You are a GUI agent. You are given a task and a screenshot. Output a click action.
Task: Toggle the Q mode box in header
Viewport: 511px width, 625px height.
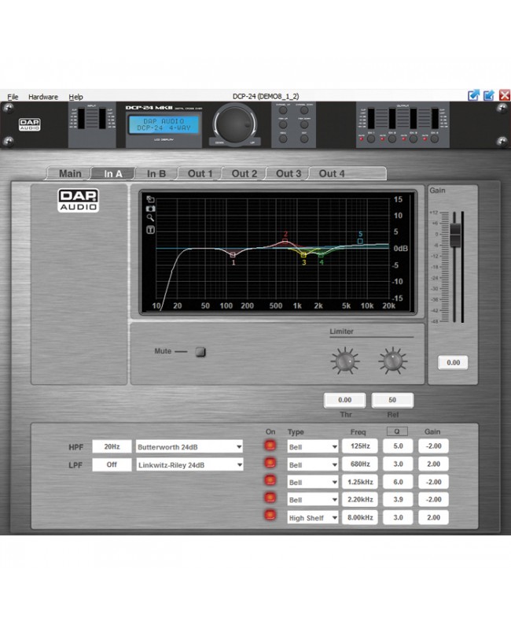click(397, 431)
